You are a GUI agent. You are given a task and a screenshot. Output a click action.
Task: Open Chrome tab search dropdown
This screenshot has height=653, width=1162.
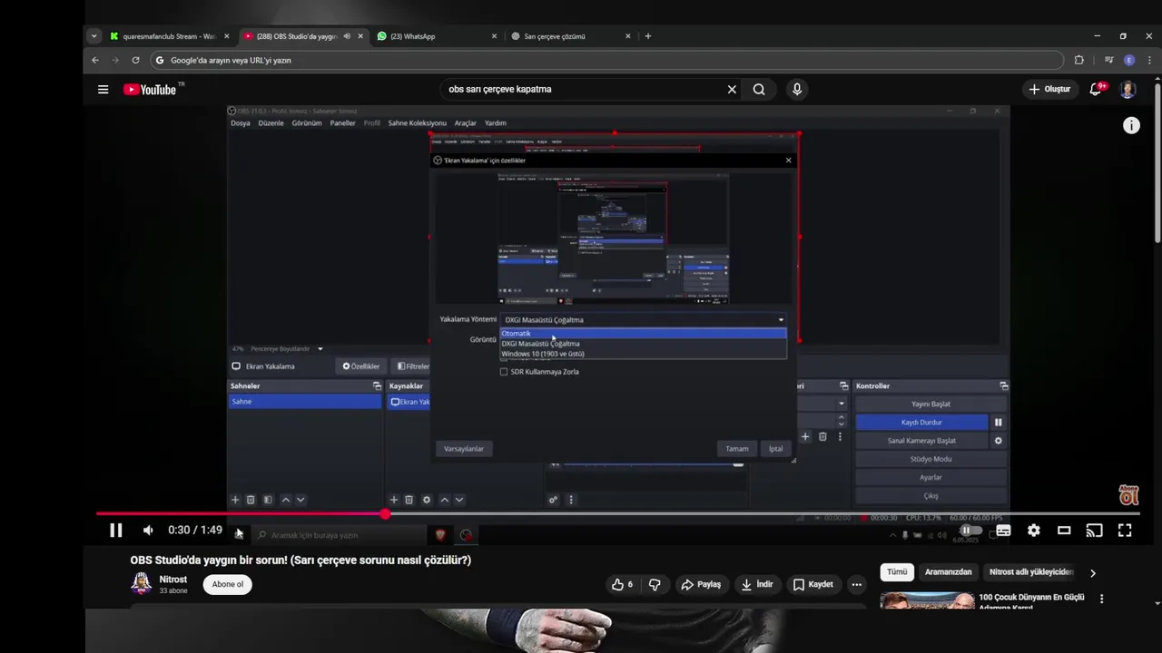coord(94,36)
